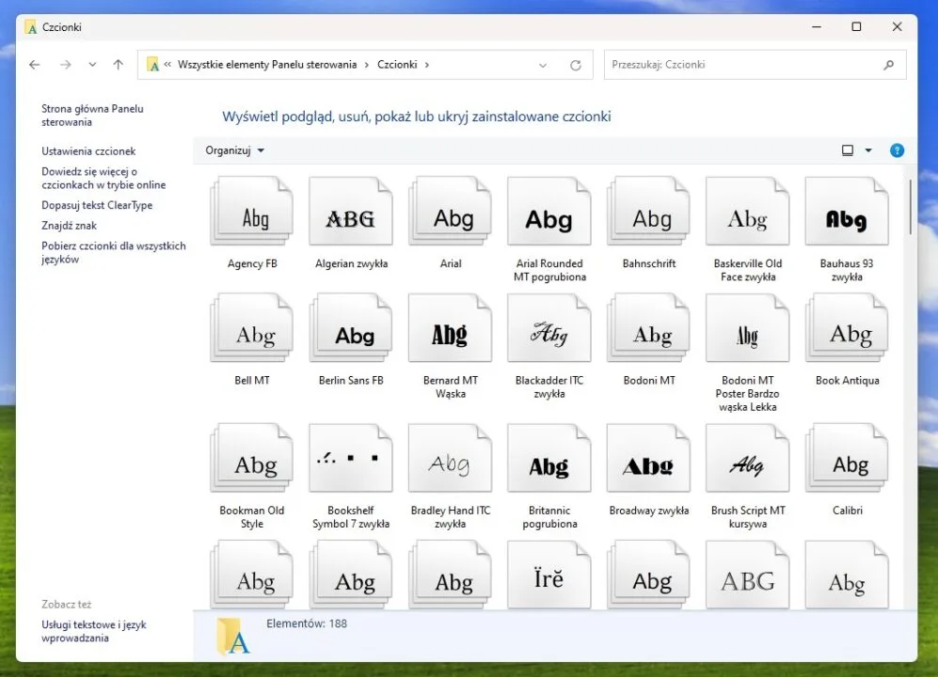Click the refresh button in address bar

pyautogui.click(x=576, y=65)
